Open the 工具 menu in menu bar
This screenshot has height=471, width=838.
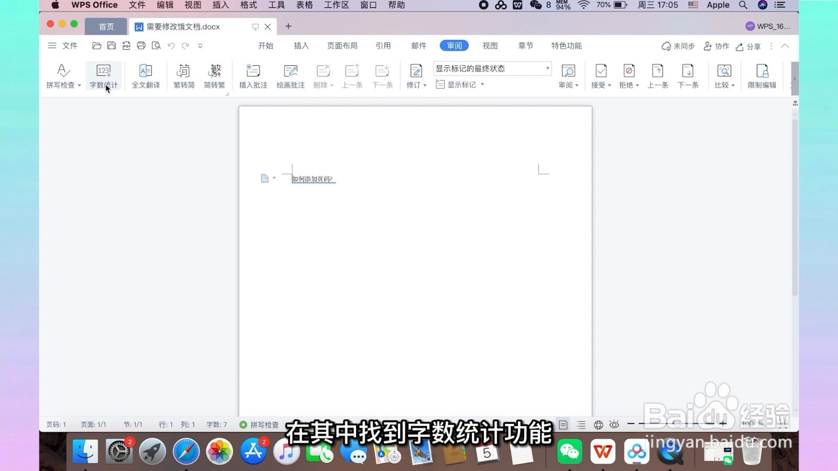pos(277,5)
